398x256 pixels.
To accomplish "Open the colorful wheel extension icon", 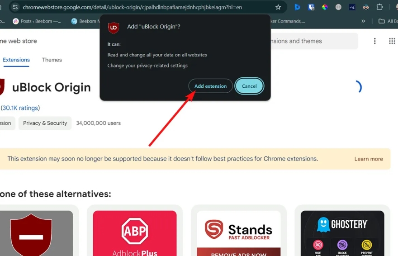I will 325,7.
